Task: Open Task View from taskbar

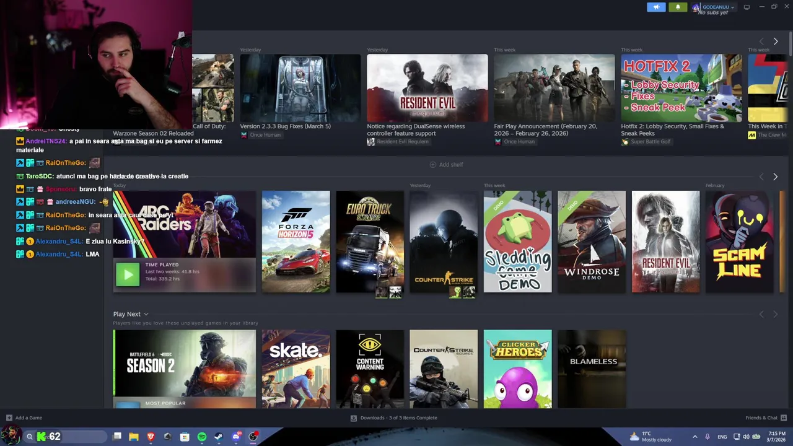Action: [117, 437]
